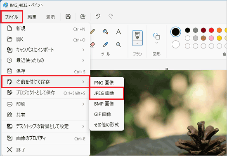Click the 開く folder icon
The width and height of the screenshot is (227, 156).
[x=9, y=39]
